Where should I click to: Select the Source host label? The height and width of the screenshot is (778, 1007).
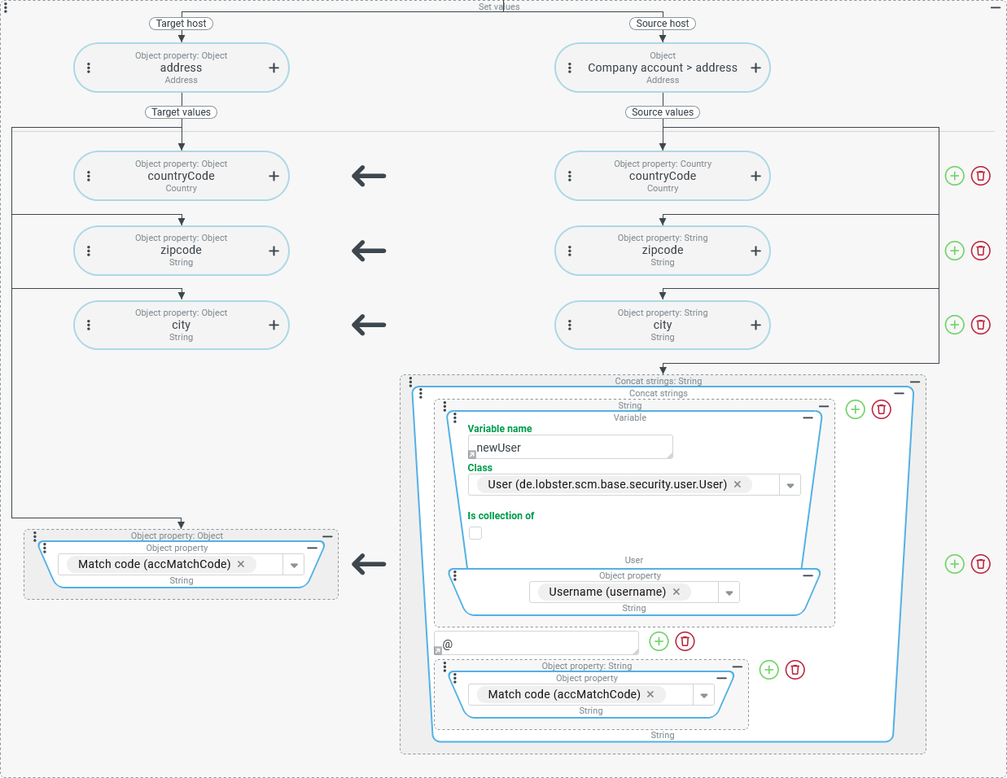tap(662, 24)
